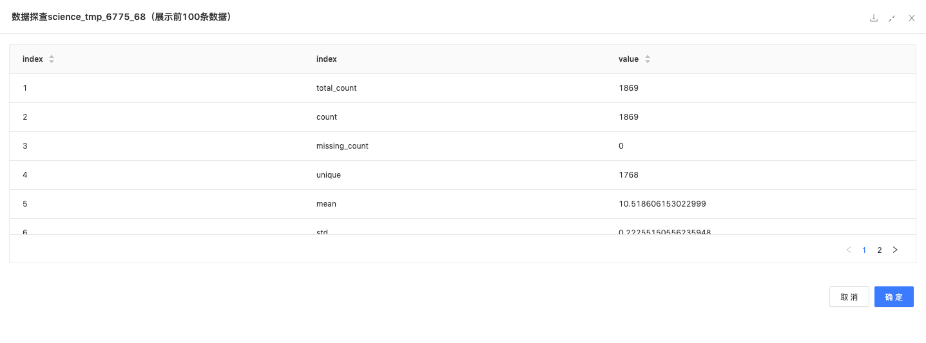The width and height of the screenshot is (926, 343).
Task: Click the value column header label
Action: [x=628, y=59]
